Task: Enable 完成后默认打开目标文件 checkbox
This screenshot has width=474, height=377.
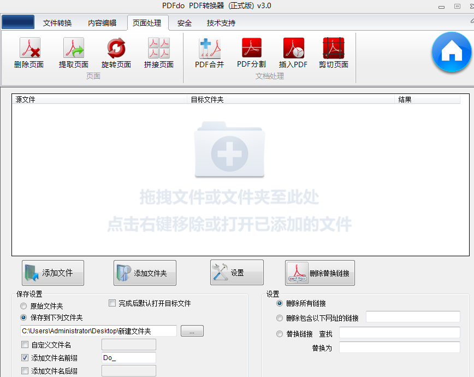Action: (112, 303)
